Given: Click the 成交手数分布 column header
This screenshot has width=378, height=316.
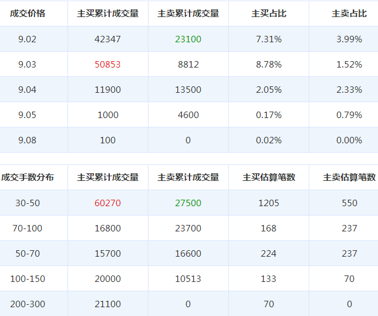Looking at the screenshot, I should [28, 177].
